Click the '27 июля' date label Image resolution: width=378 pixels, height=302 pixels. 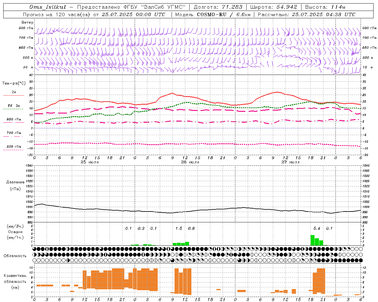pyautogui.click(x=291, y=162)
